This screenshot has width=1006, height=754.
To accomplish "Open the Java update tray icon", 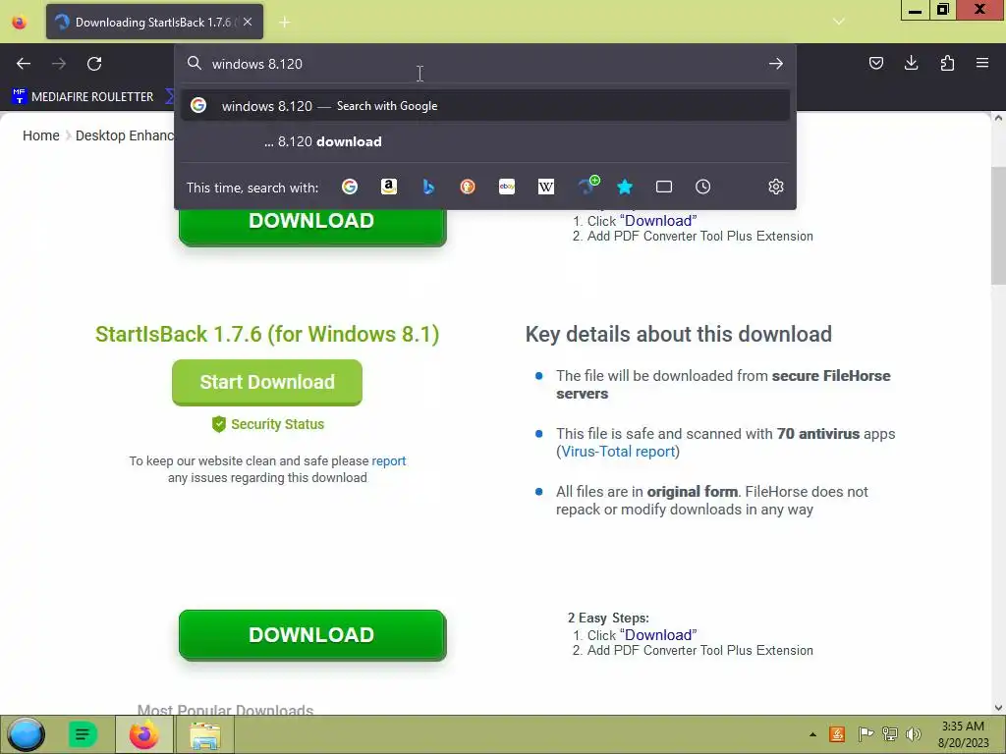I will [837, 734].
